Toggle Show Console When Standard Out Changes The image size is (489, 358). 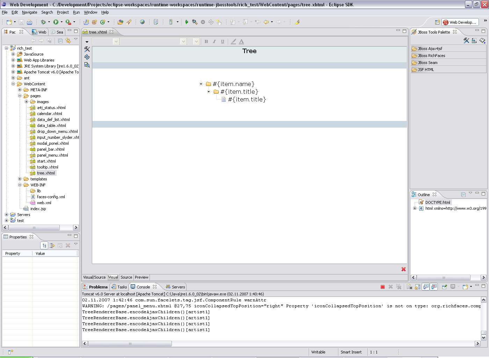tap(426, 287)
